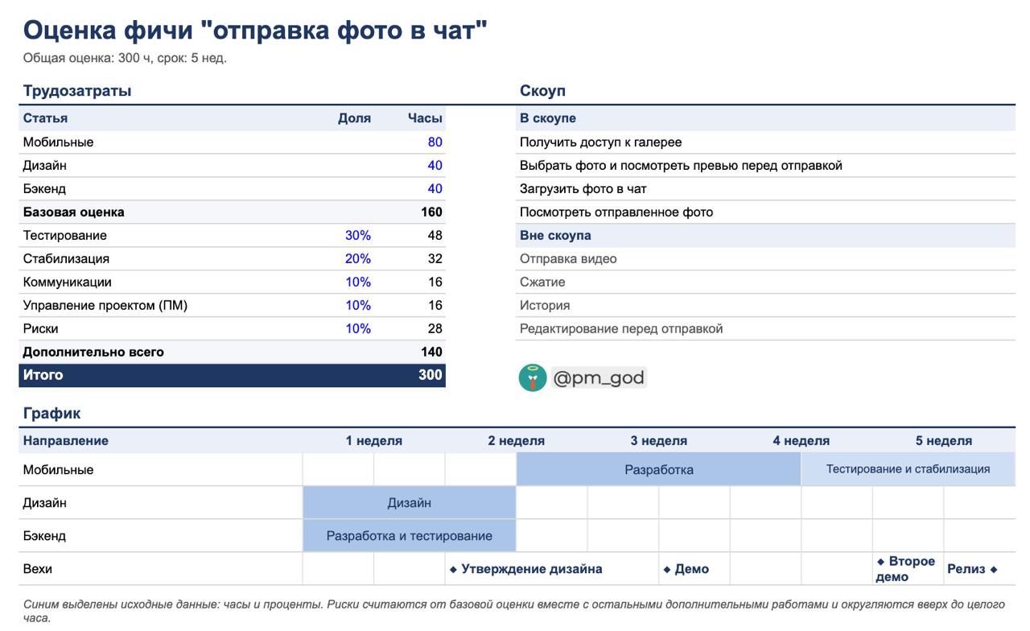Click the base estimate total 160
Screen dimensions: 1030x631
click(x=431, y=212)
